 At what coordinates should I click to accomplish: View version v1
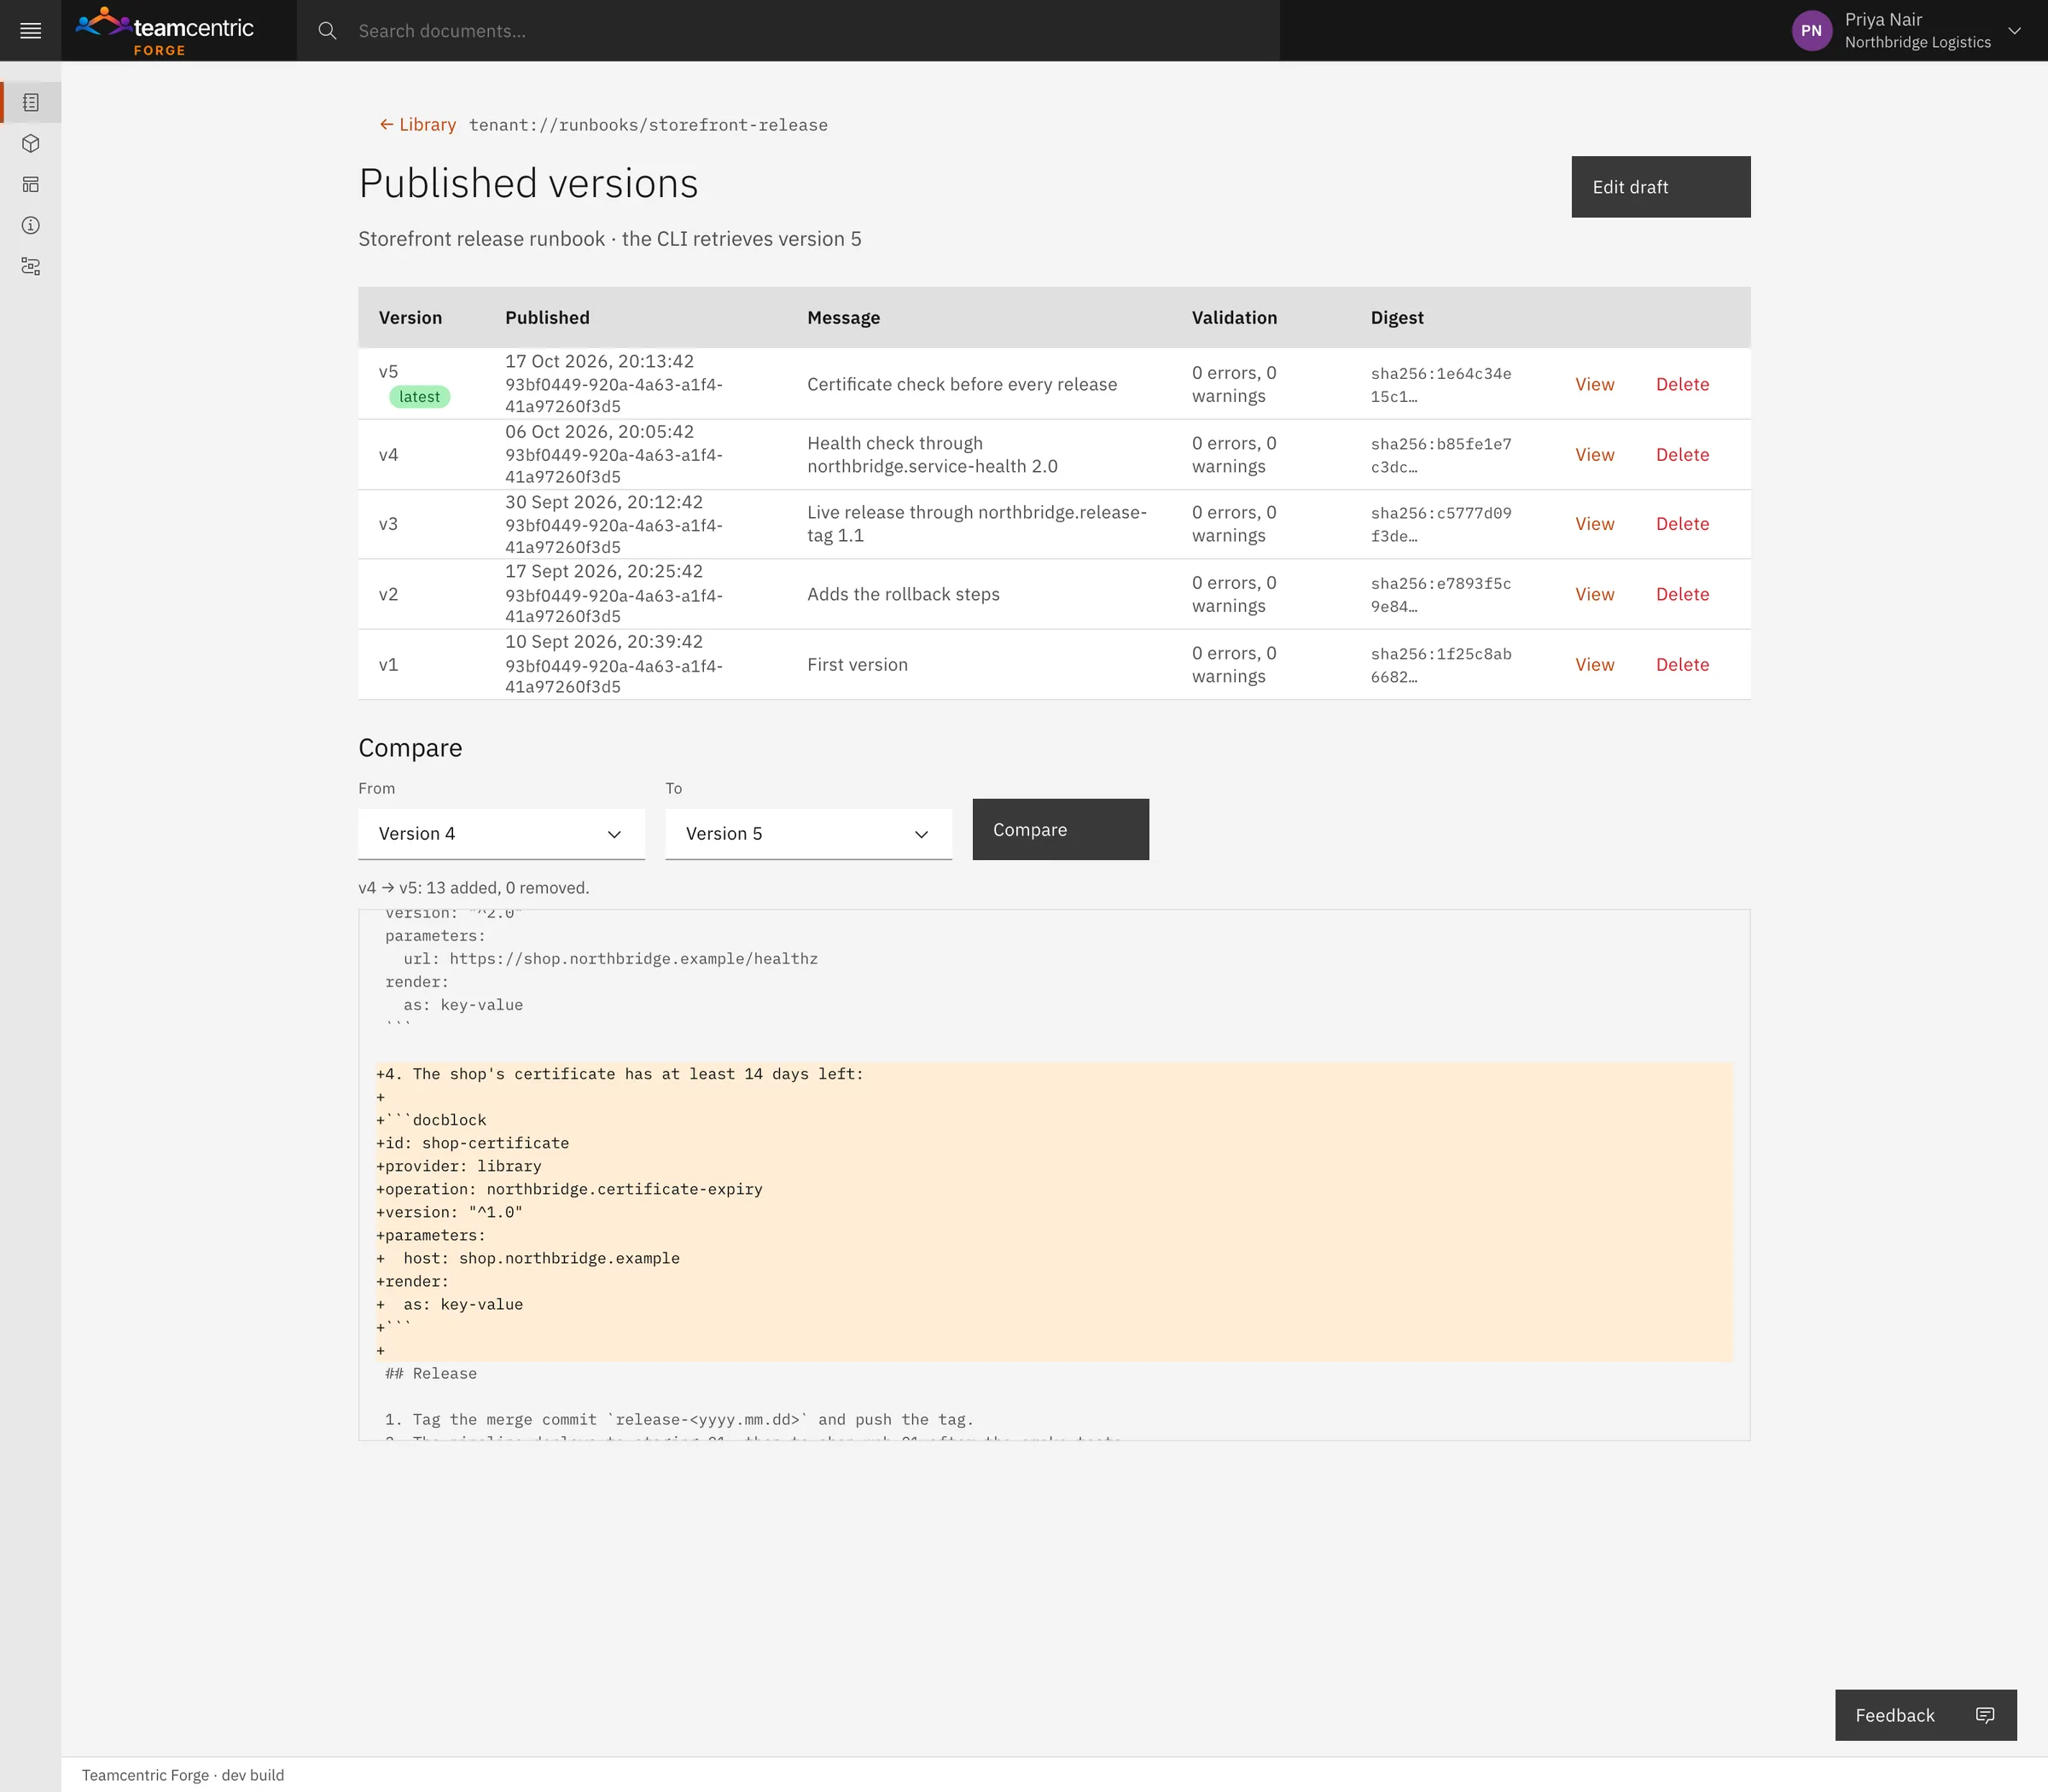click(x=1594, y=664)
